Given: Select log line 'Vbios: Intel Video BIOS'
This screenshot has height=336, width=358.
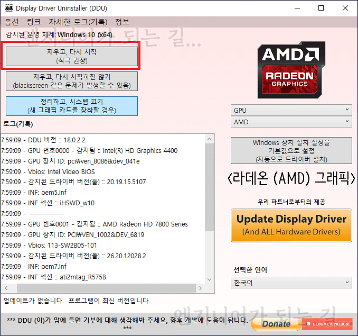Looking at the screenshot, I should pos(48,172).
